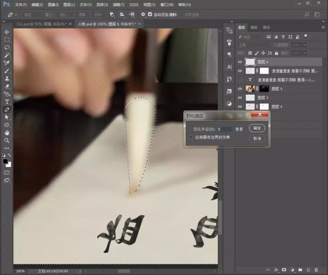Select the Paint Bucket tool

pyautogui.click(x=7, y=94)
